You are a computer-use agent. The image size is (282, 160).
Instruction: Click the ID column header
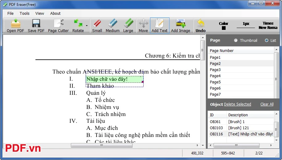pyautogui.click(x=217, y=115)
